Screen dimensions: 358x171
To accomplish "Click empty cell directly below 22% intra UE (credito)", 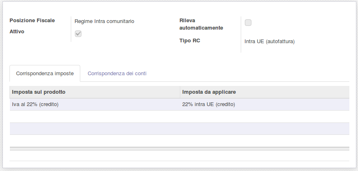I will pyautogui.click(x=264, y=116).
